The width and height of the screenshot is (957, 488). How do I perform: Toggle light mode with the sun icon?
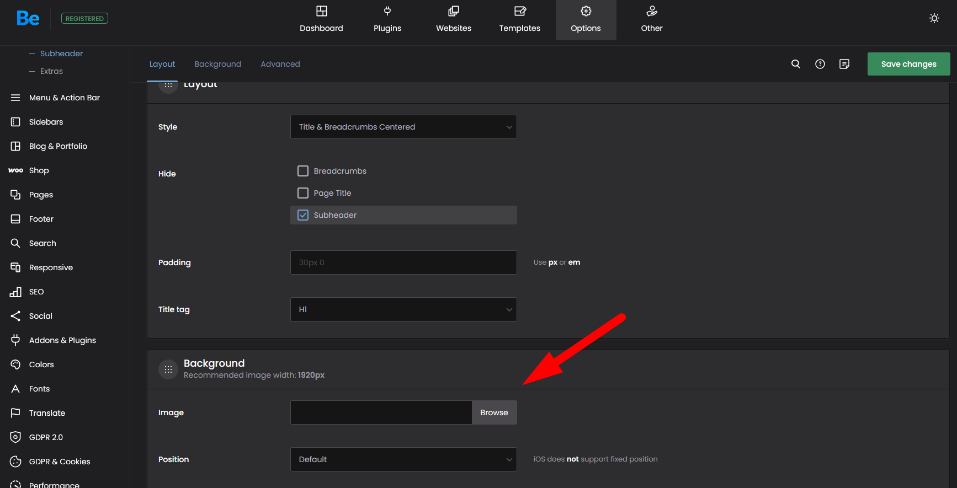[934, 18]
